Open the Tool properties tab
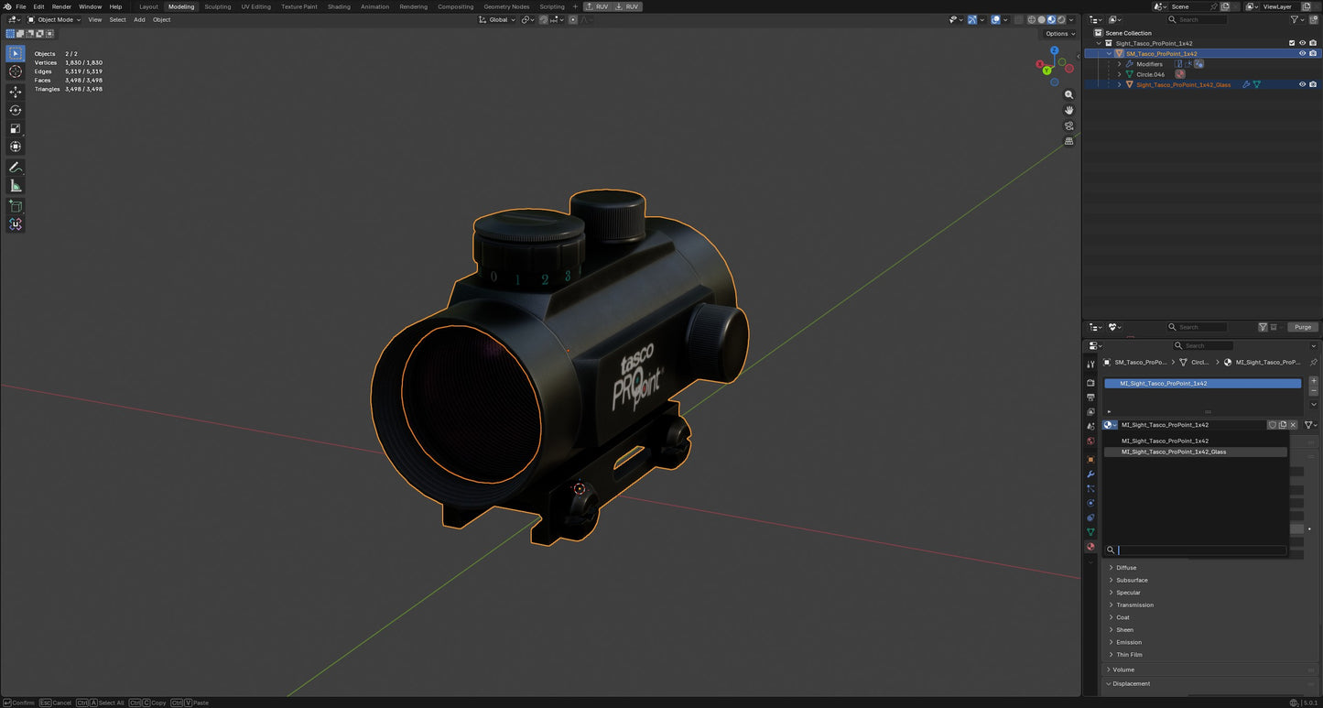The width and height of the screenshot is (1323, 708). click(x=1090, y=365)
